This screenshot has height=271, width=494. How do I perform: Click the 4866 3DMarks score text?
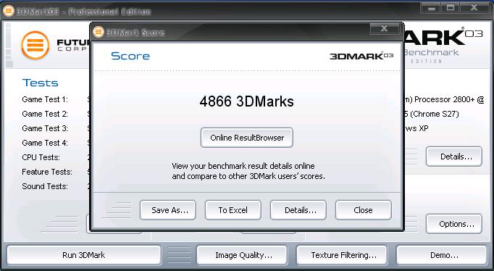point(247,101)
